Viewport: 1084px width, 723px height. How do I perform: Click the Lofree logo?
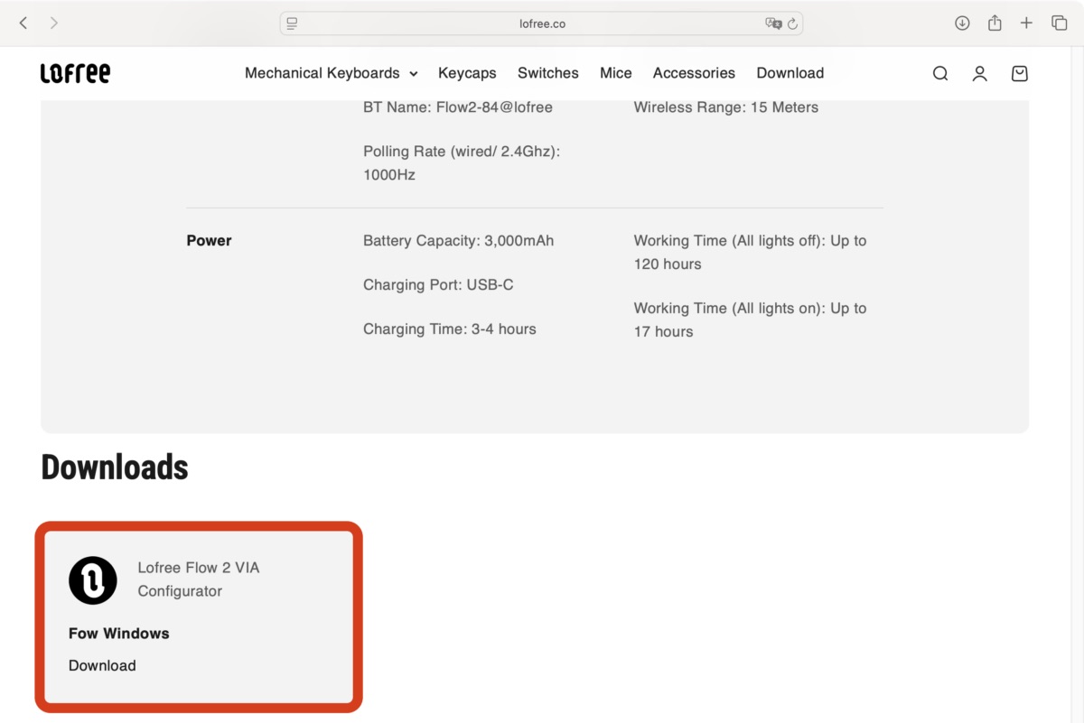coord(75,73)
